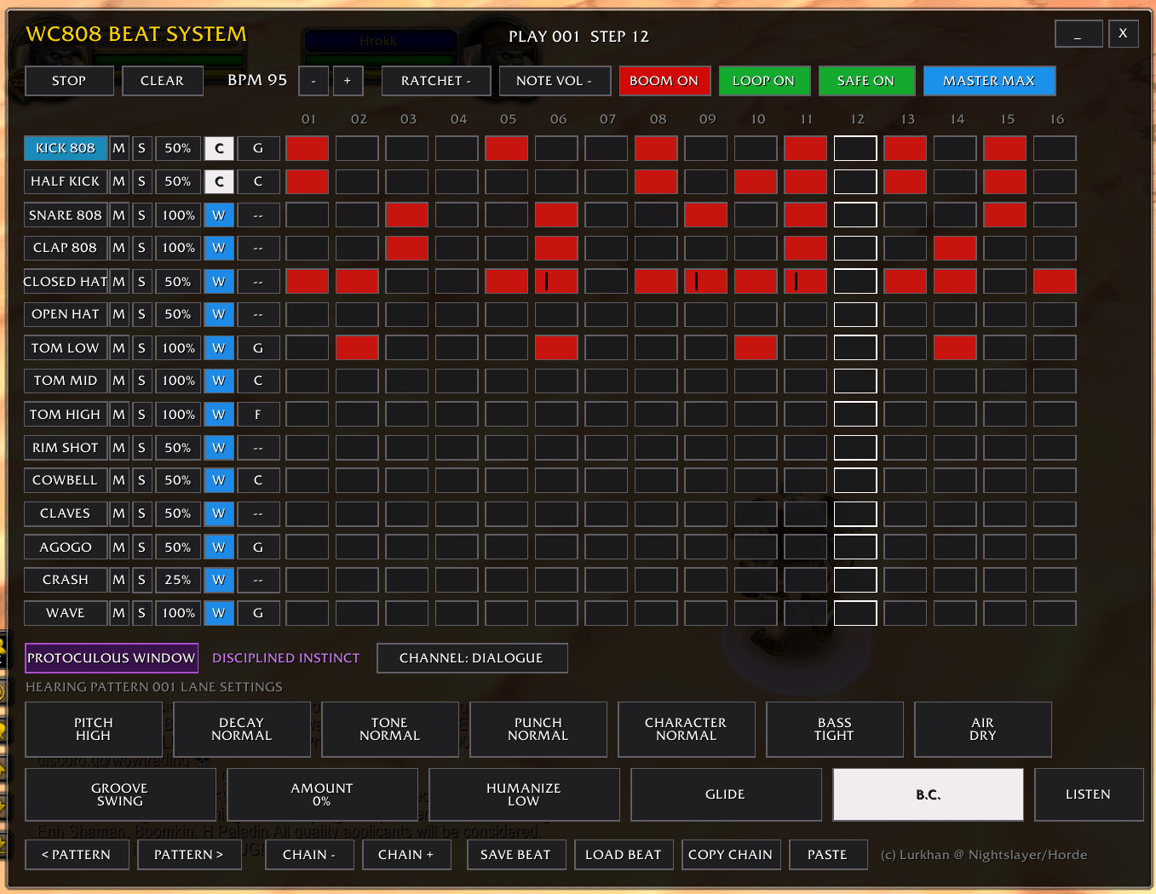This screenshot has height=894, width=1156.
Task: Turn off BOOM ON toggle
Action: tap(664, 81)
